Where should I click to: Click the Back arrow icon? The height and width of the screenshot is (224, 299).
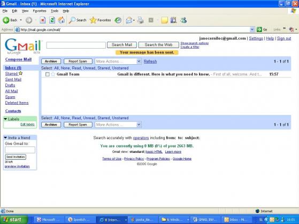(6, 20)
